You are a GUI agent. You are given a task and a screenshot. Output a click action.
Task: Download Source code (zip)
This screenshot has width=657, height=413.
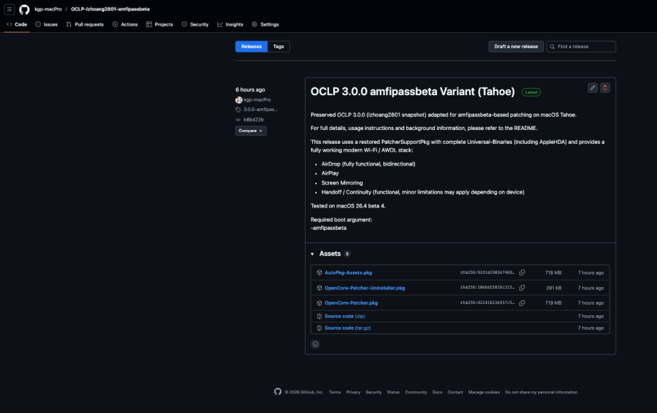[345, 316]
